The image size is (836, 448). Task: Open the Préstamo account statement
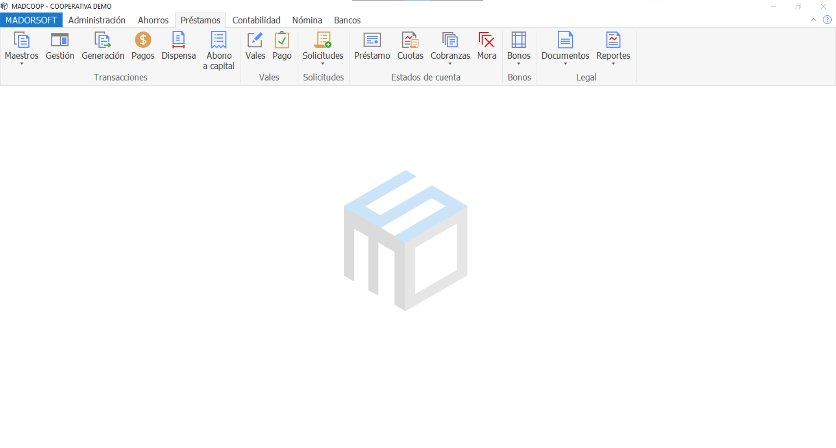(x=372, y=46)
